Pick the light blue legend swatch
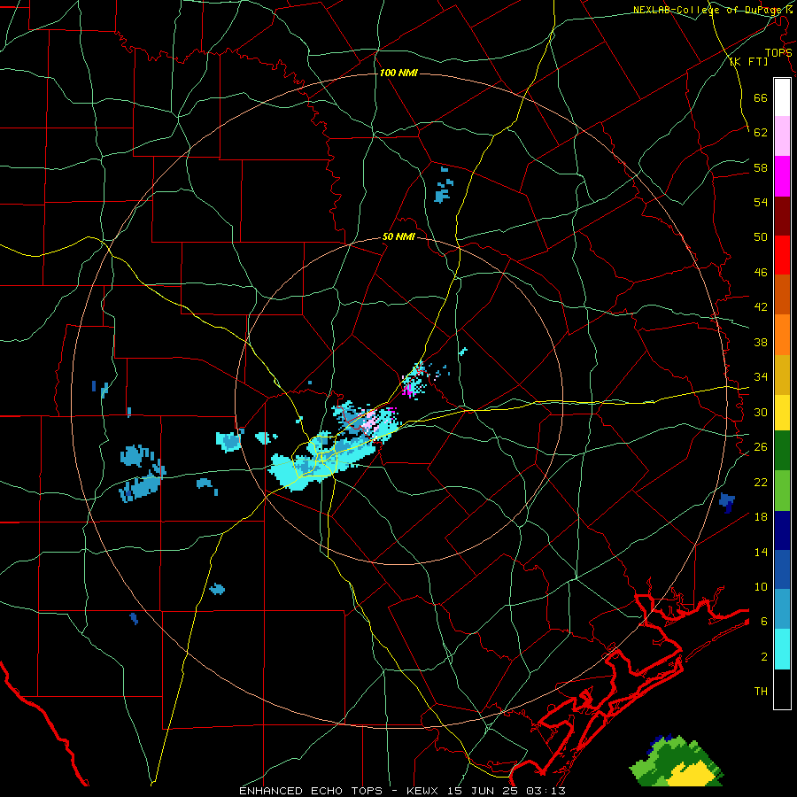Image resolution: width=797 pixels, height=797 pixels. [782, 609]
